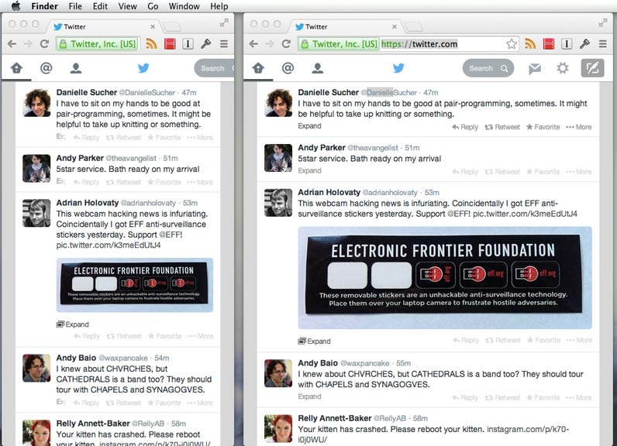Screen dimensions: 617x446
Task: Open direct messages envelope icon
Action: tap(534, 68)
